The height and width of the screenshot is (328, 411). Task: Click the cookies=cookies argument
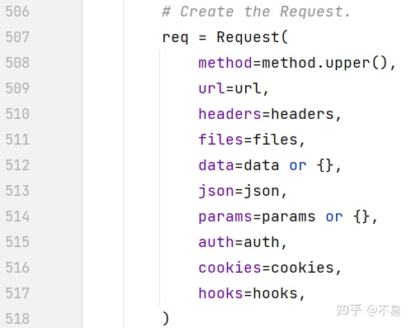[x=270, y=268]
